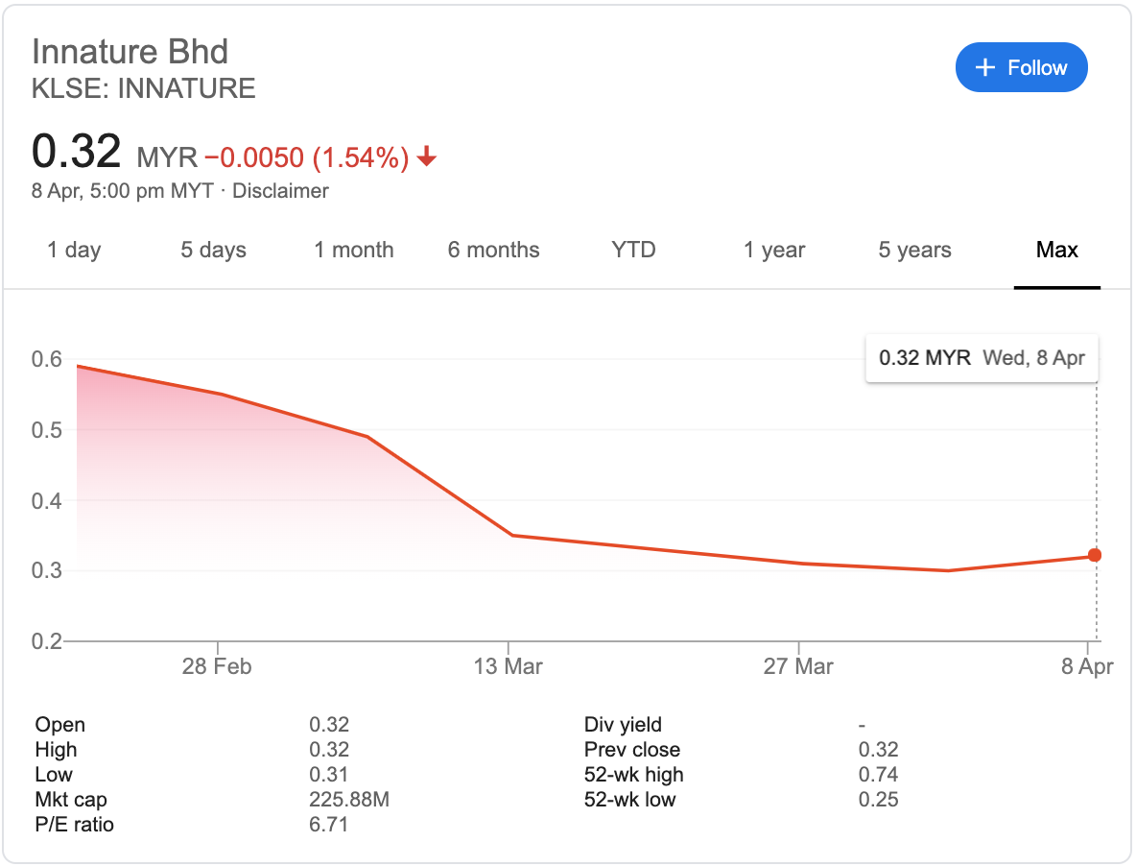Image resolution: width=1136 pixels, height=866 pixels.
Task: Open the 5 years range
Action: point(914,251)
